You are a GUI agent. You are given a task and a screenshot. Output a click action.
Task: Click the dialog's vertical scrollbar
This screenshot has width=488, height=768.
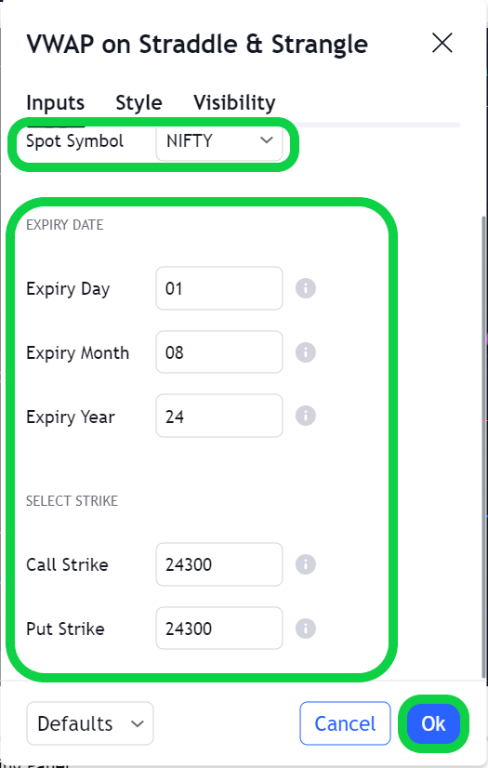click(x=484, y=445)
